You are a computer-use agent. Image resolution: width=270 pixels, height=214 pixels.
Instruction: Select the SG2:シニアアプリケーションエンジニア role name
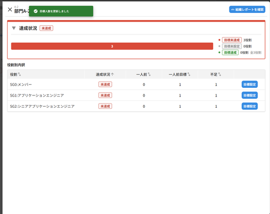[42, 106]
